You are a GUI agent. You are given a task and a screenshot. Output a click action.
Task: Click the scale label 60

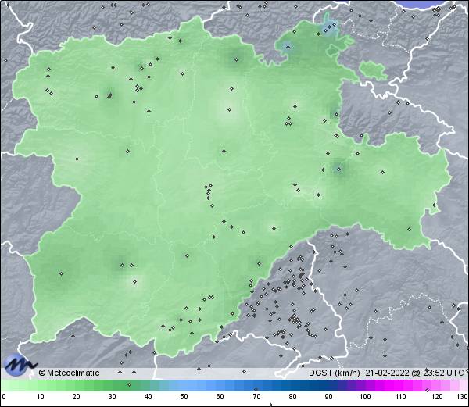point(220,397)
